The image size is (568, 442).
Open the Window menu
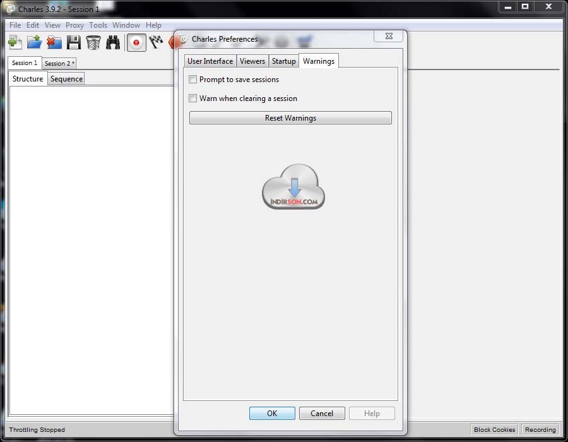point(126,25)
